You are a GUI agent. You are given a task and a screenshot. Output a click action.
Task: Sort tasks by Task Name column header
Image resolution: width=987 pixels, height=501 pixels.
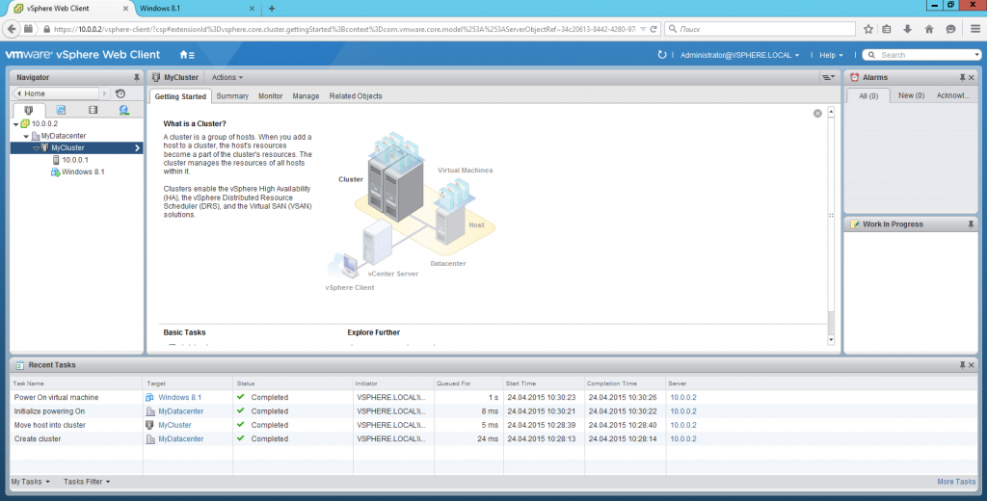(x=76, y=383)
